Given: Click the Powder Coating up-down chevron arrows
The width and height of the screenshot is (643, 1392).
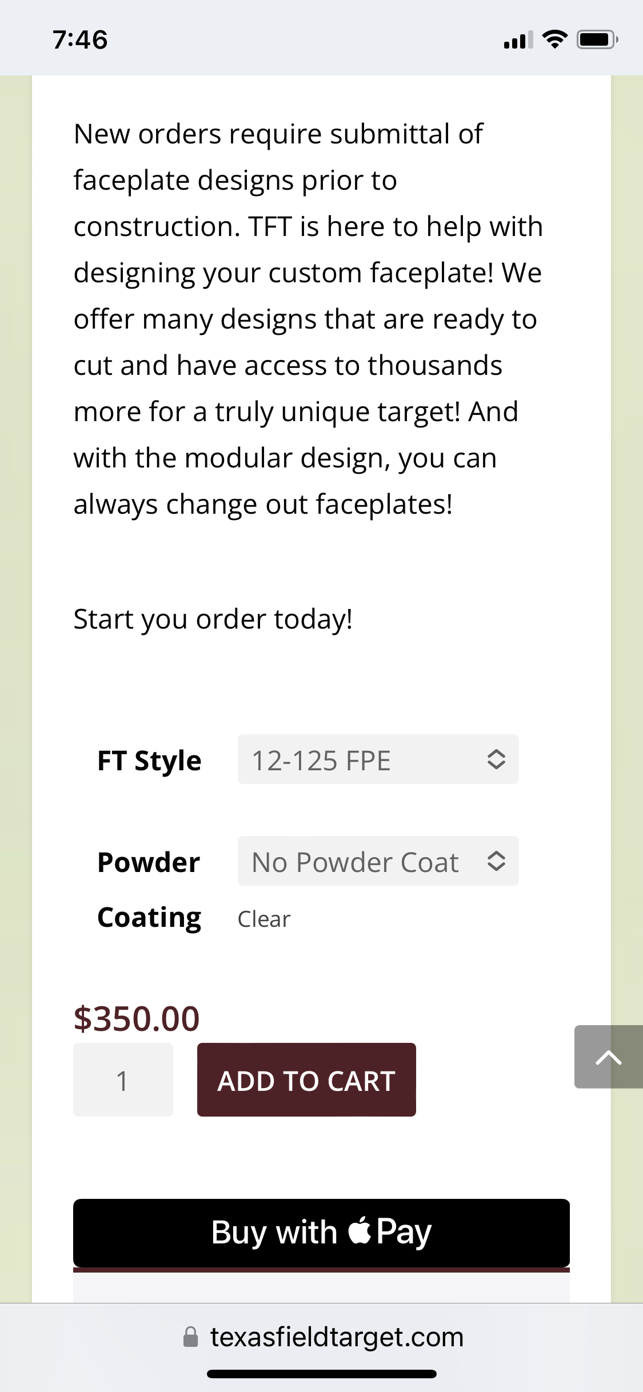Looking at the screenshot, I should [x=496, y=861].
